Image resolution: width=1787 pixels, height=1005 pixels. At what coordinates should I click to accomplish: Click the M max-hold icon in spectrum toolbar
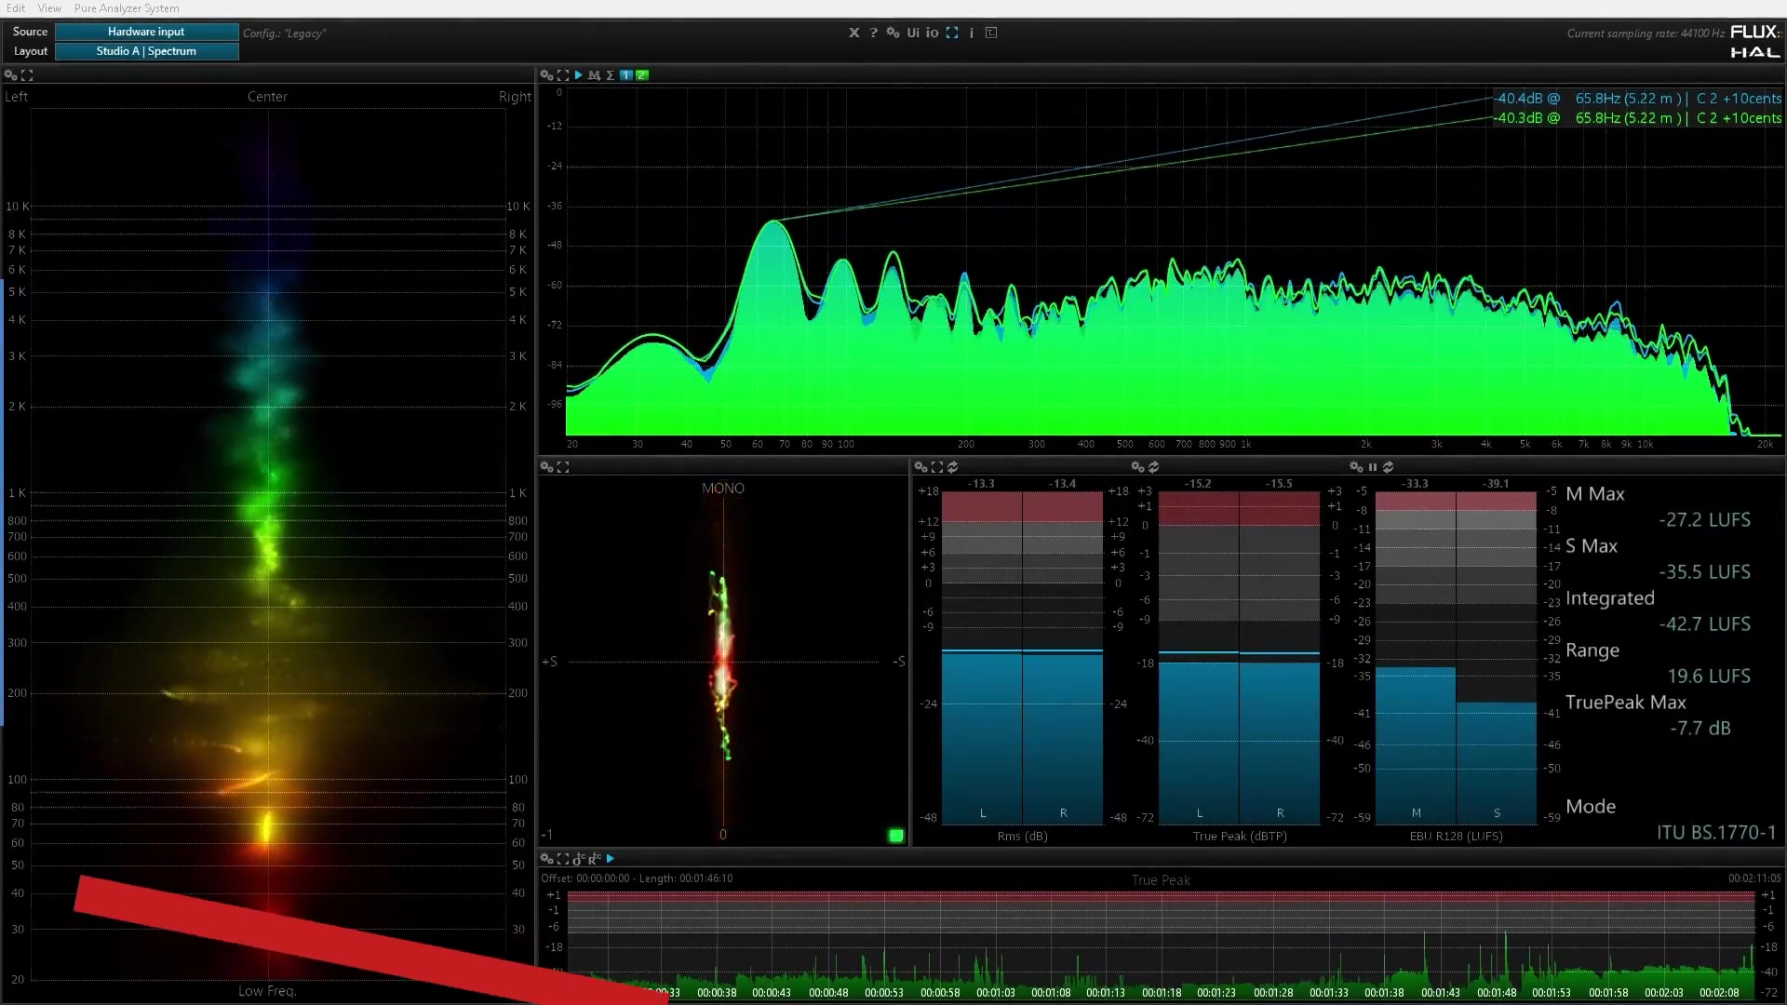tap(594, 75)
